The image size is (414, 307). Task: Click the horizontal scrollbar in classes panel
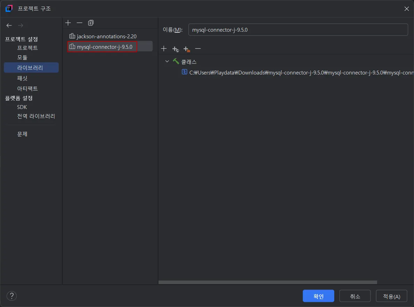point(268,282)
